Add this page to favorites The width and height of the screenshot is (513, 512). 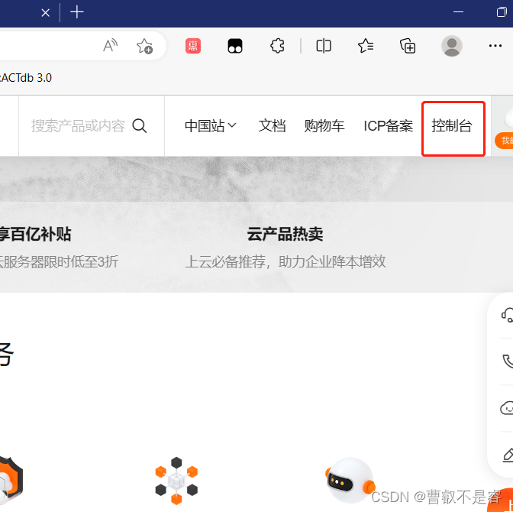(x=144, y=46)
